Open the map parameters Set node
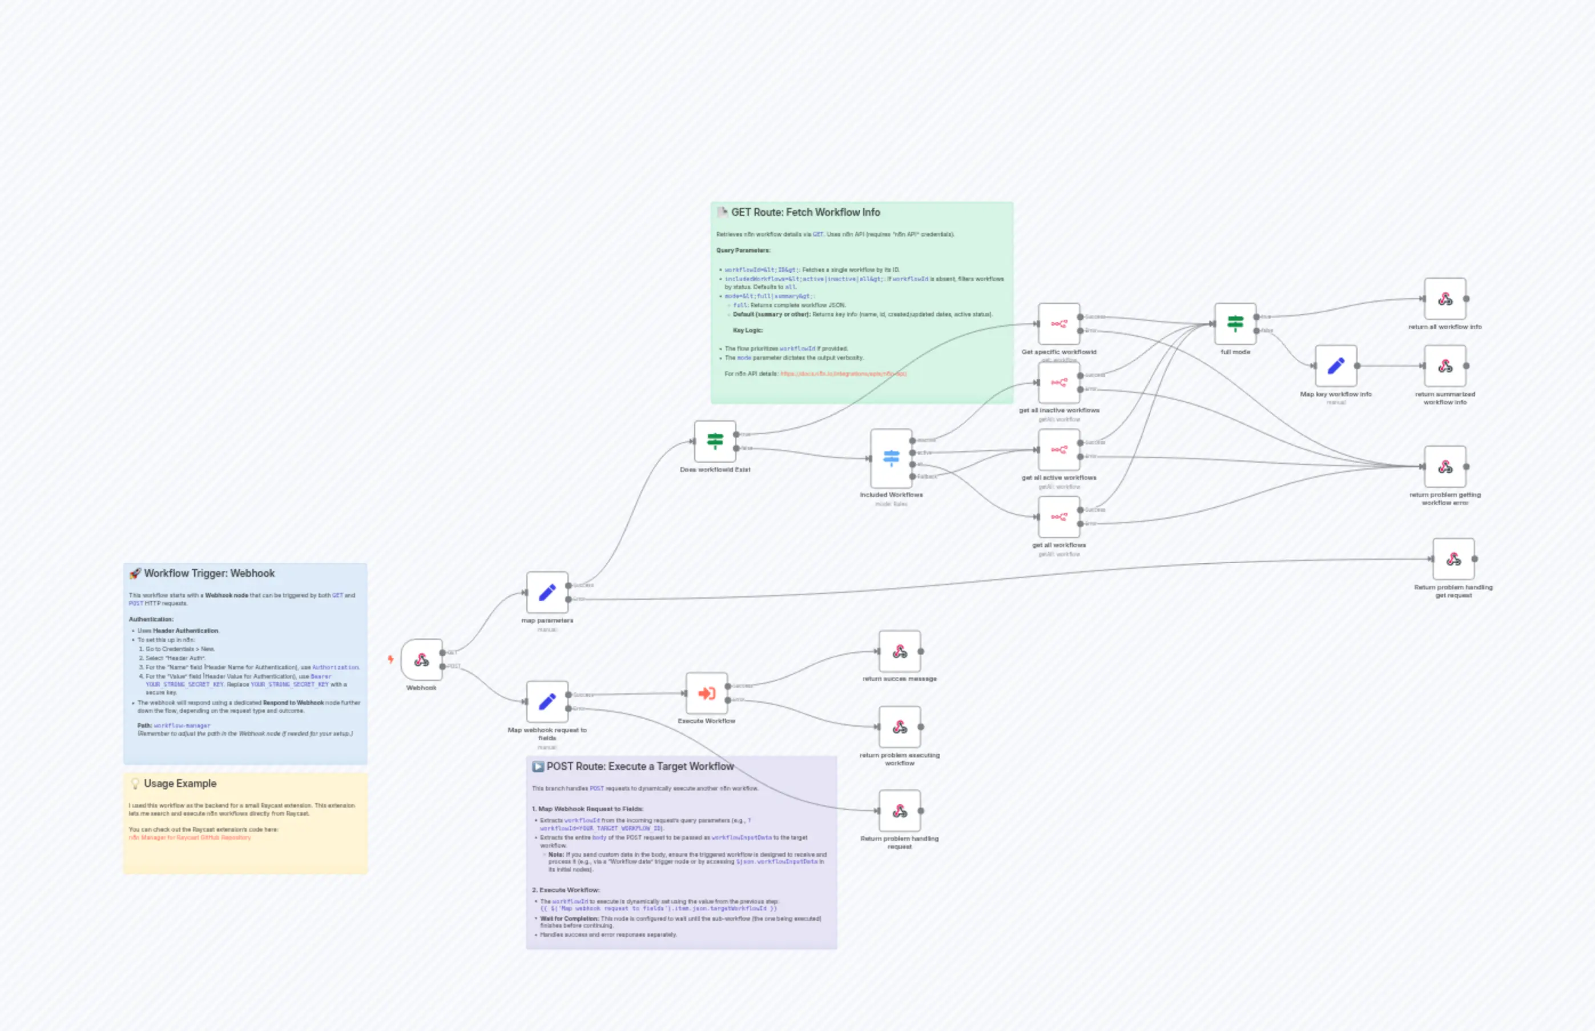This screenshot has width=1595, height=1031. point(547,592)
